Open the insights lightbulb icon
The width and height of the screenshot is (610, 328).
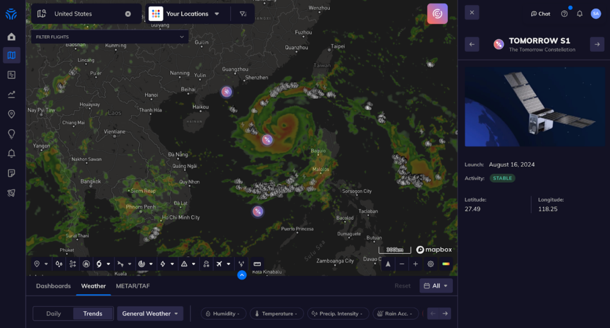(11, 134)
